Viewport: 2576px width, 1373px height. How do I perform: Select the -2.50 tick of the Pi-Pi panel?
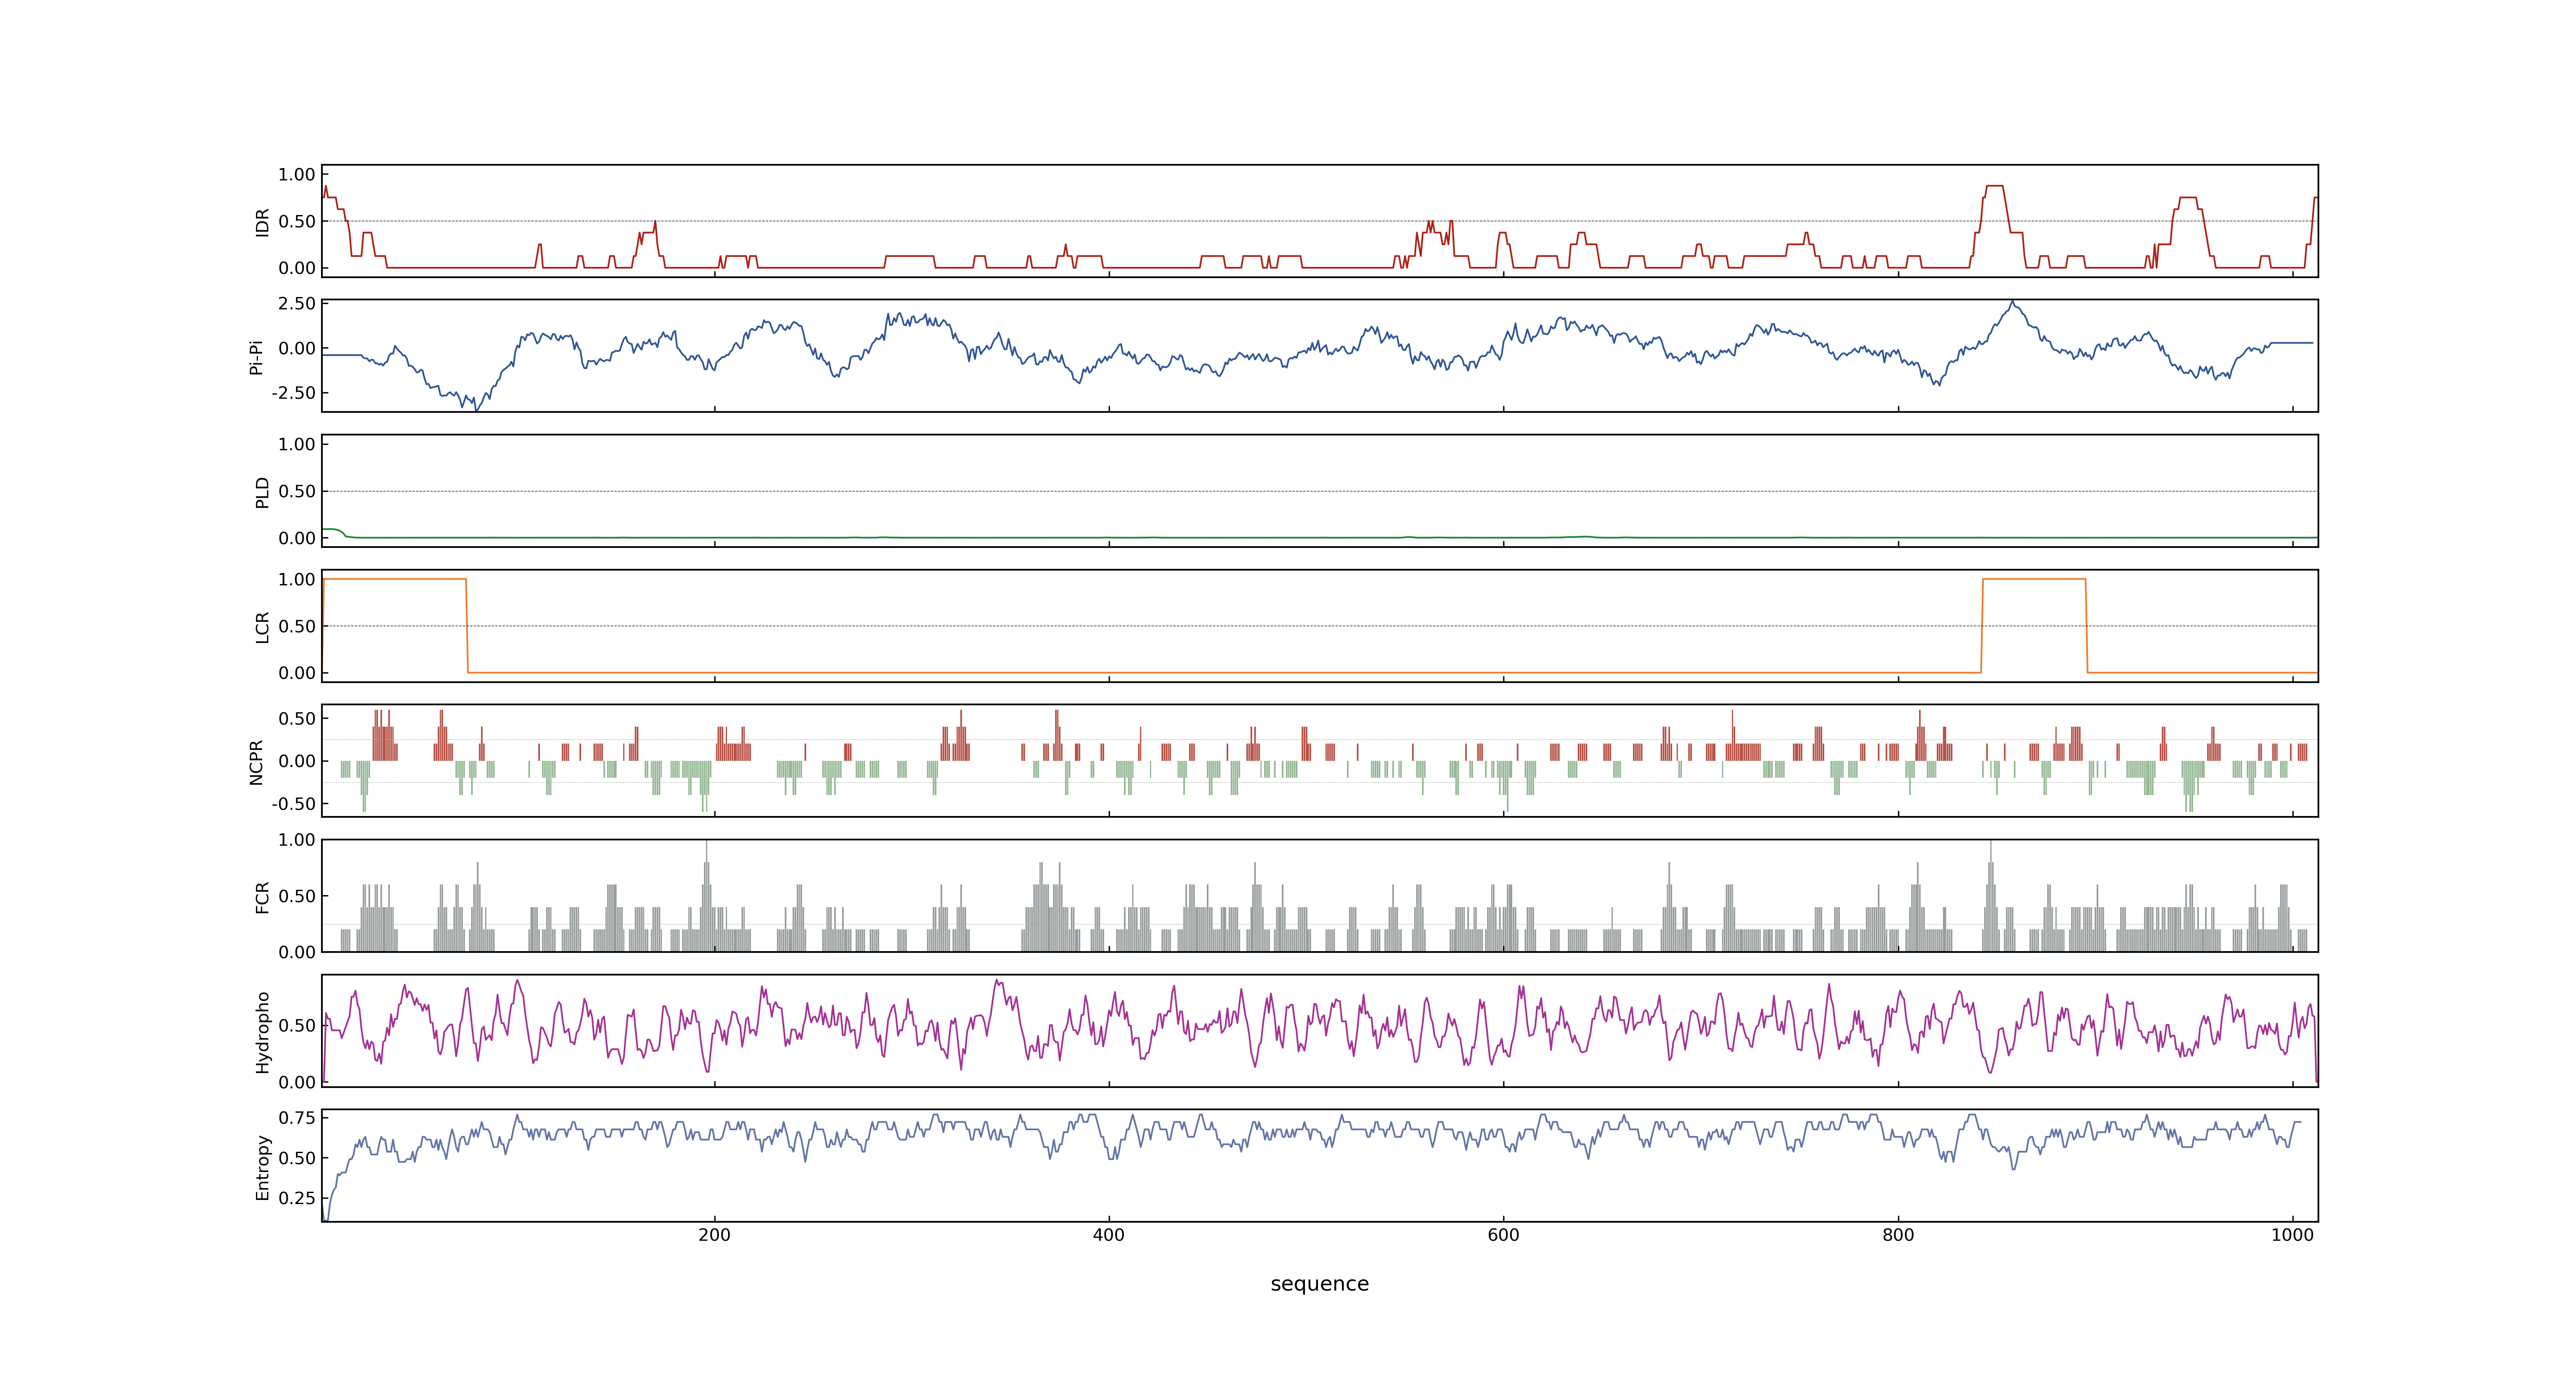(293, 393)
